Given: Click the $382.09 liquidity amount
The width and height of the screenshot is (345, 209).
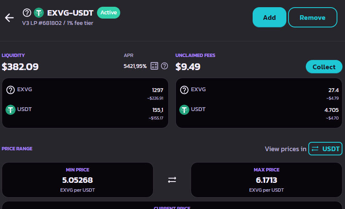Looking at the screenshot, I should point(20,67).
